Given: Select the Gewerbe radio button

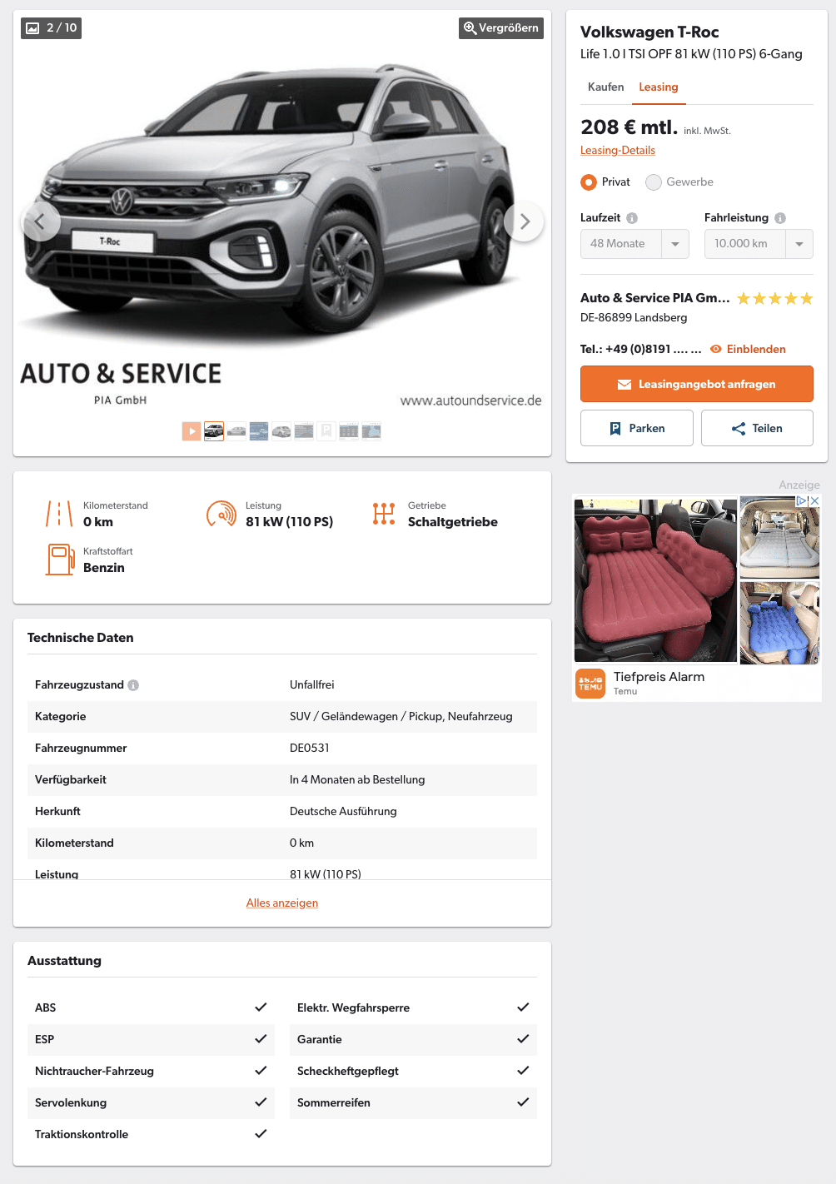Looking at the screenshot, I should coord(654,182).
